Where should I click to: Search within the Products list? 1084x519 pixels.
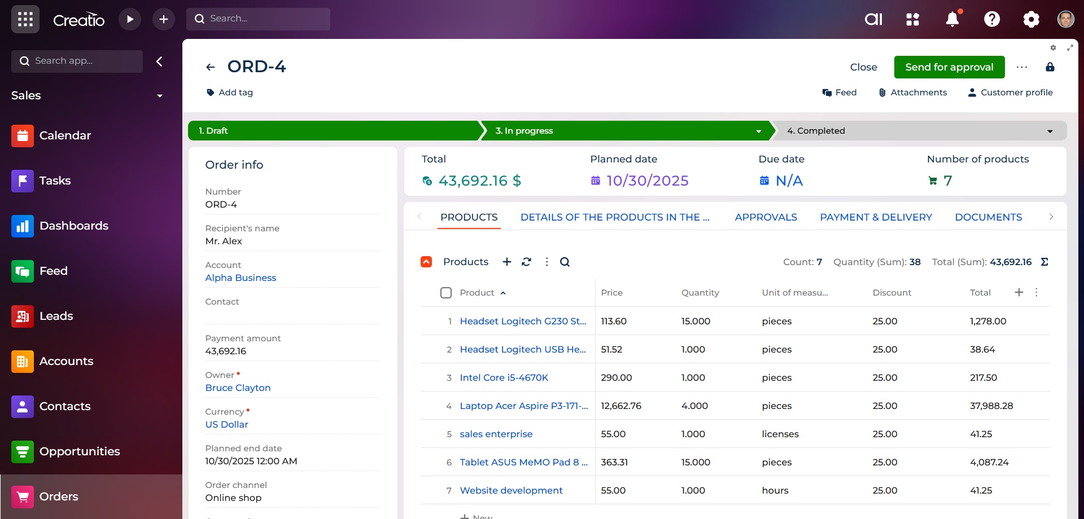[565, 262]
